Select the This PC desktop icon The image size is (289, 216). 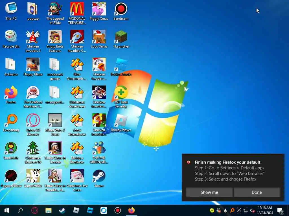[11, 11]
